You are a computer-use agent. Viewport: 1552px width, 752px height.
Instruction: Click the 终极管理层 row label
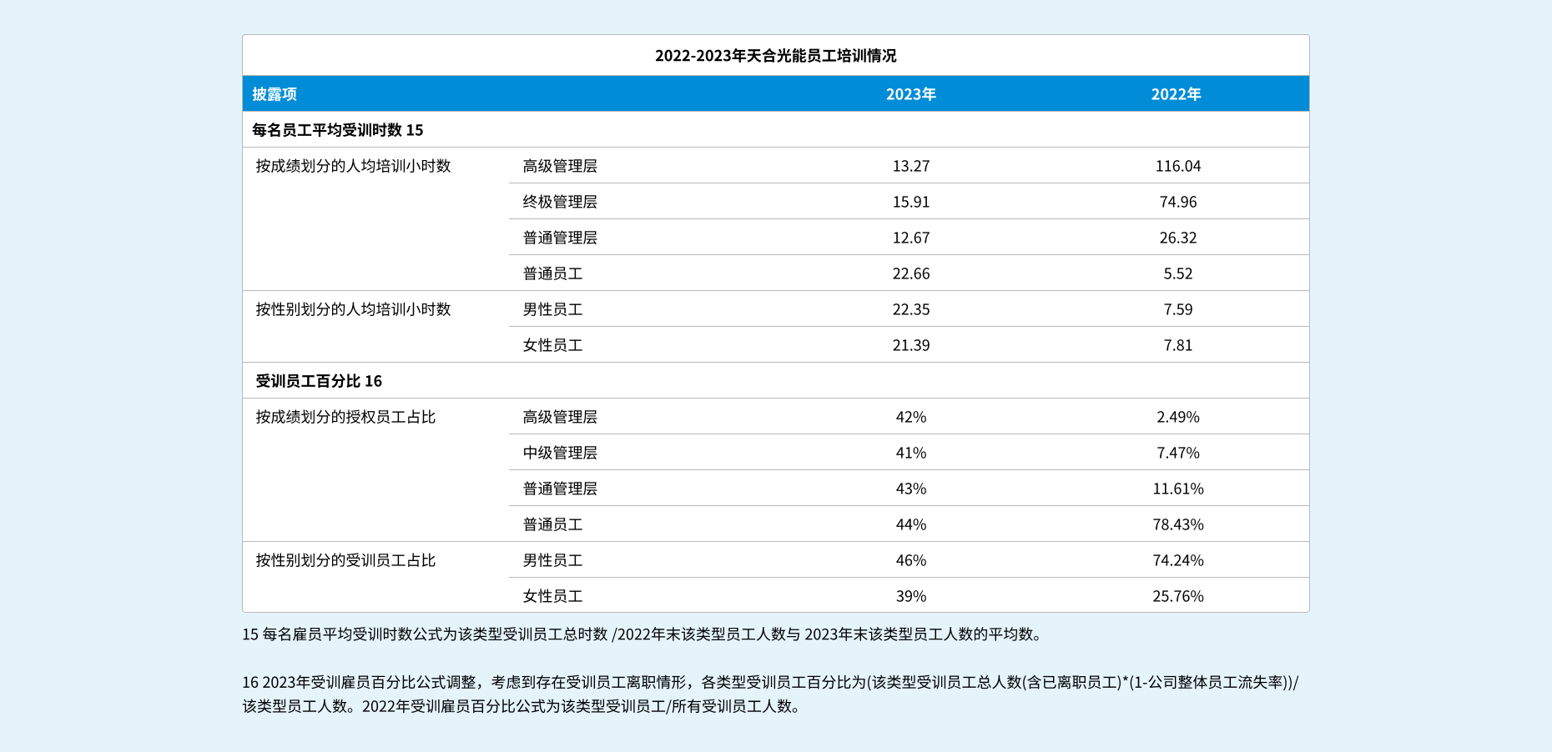click(x=560, y=202)
